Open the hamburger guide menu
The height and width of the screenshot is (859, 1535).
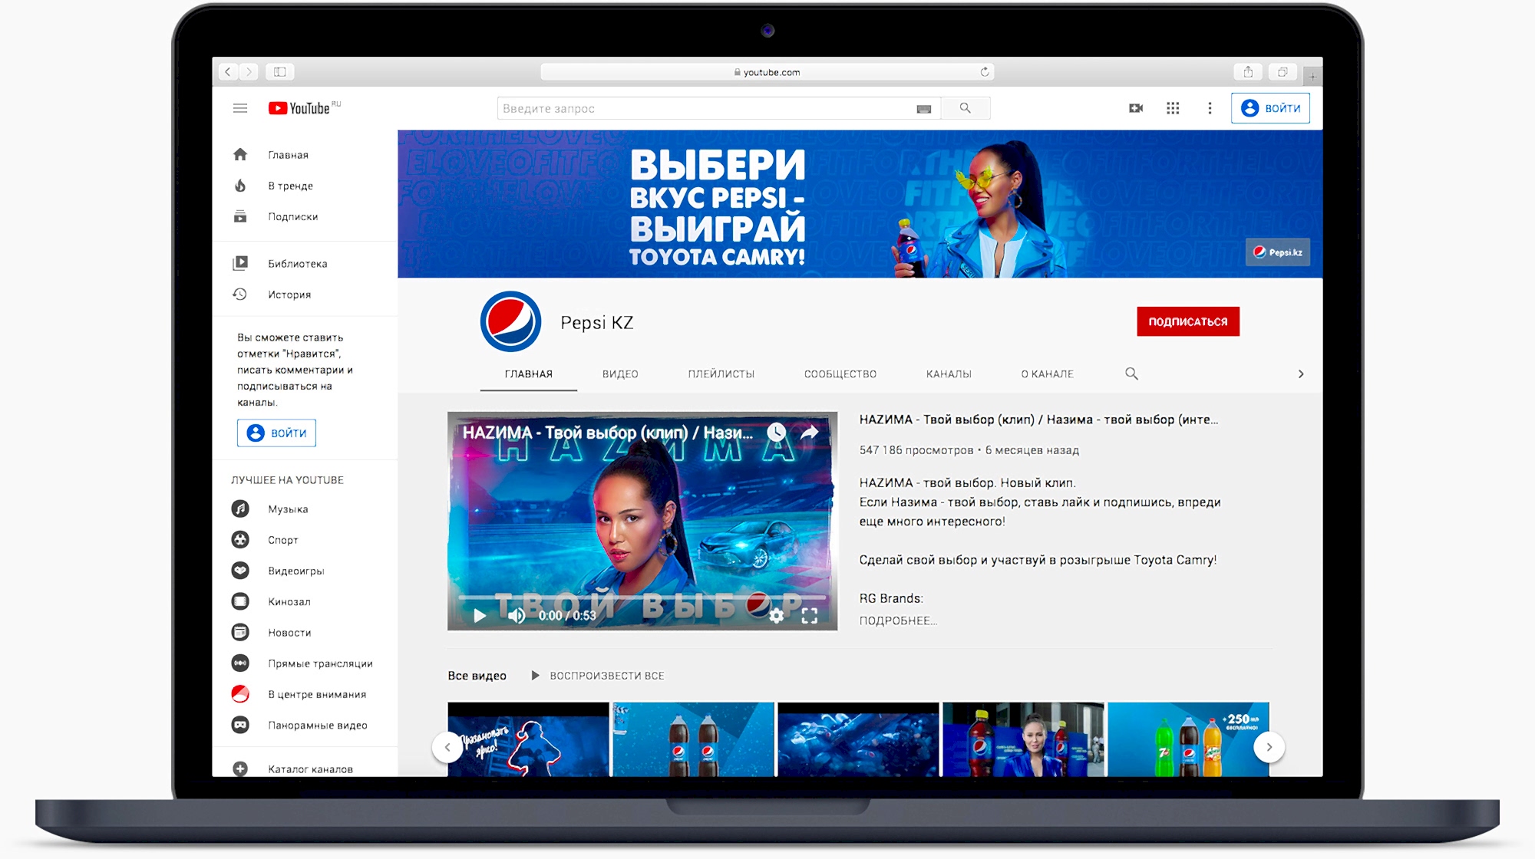pyautogui.click(x=240, y=108)
